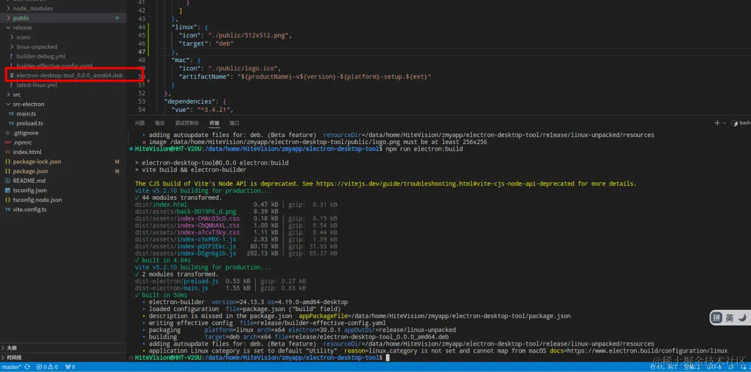Open index.html file
This screenshot has height=372, width=751.
tap(27, 152)
